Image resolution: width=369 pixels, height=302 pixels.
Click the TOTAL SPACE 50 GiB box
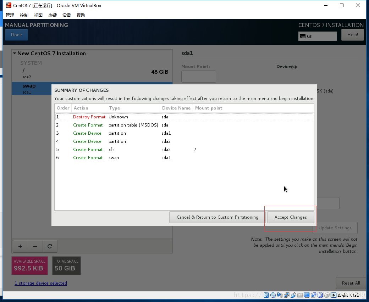coord(66,265)
